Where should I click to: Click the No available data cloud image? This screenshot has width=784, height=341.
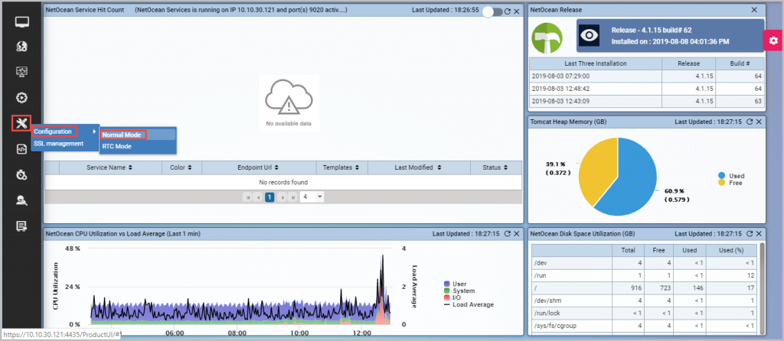point(289,103)
